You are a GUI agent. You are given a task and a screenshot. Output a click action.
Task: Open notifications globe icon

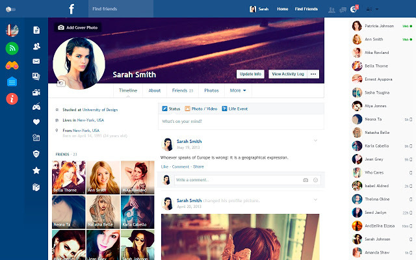[x=354, y=9]
